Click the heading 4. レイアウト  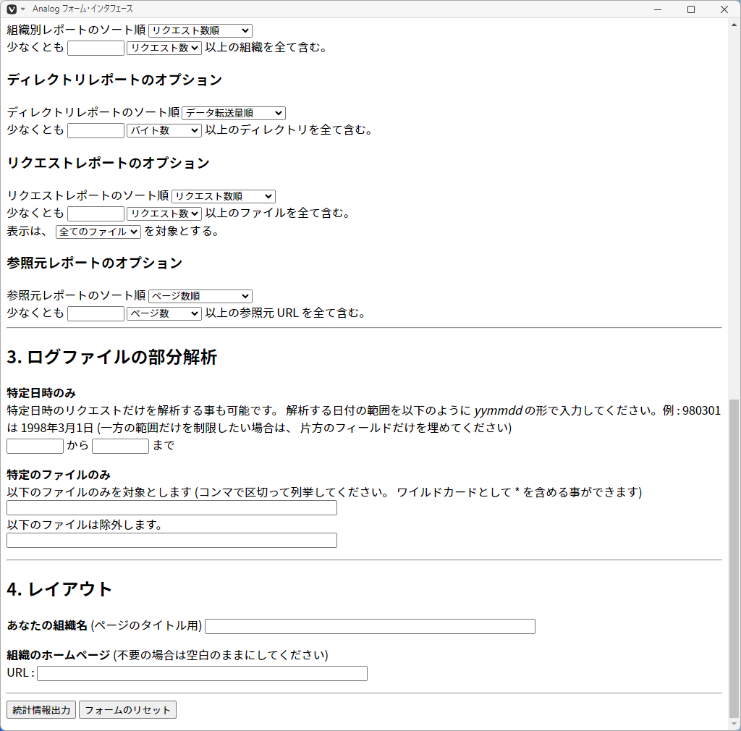click(59, 589)
